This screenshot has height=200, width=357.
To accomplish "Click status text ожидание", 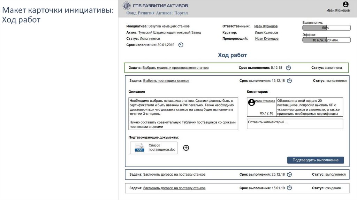I will pyautogui.click(x=333, y=188).
